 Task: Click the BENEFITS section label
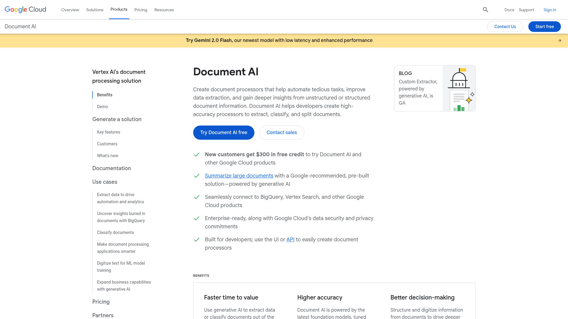click(201, 276)
